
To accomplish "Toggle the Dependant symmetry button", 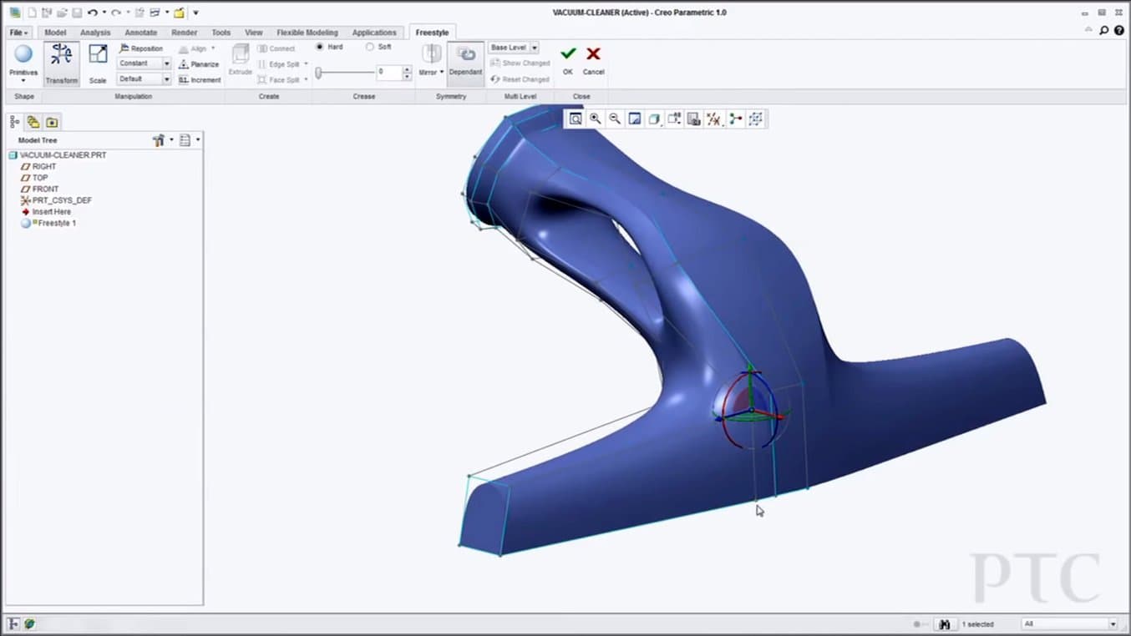I will pyautogui.click(x=465, y=63).
